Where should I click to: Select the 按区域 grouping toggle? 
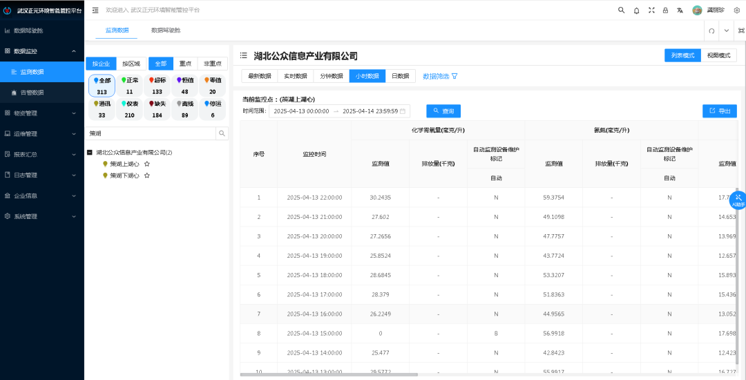131,64
